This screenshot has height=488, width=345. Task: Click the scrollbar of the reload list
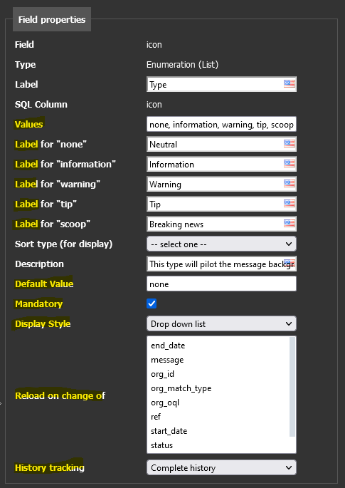pyautogui.click(x=292, y=387)
